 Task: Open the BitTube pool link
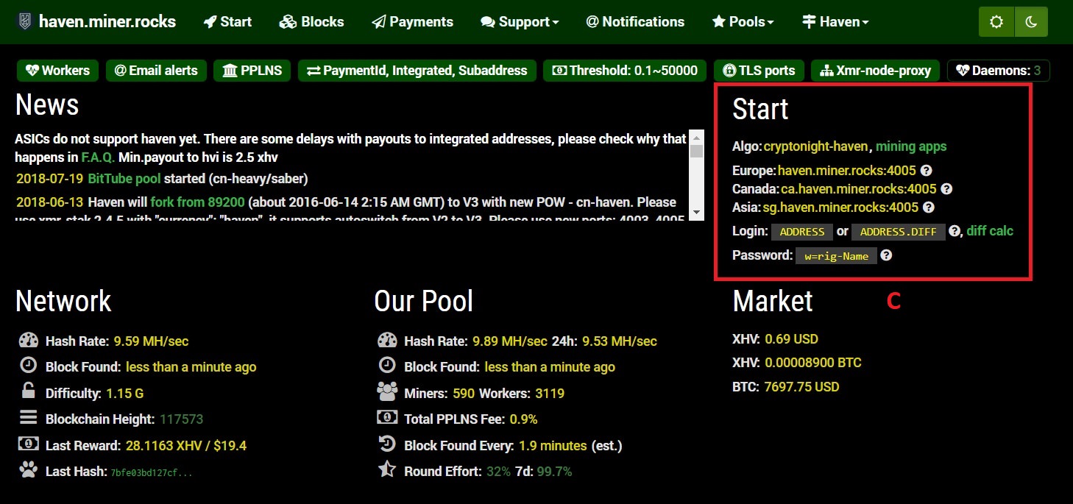[124, 178]
